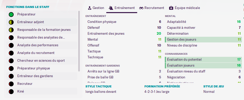
Task: Click the binoculars icon for Recrutement
Action: [141, 8]
